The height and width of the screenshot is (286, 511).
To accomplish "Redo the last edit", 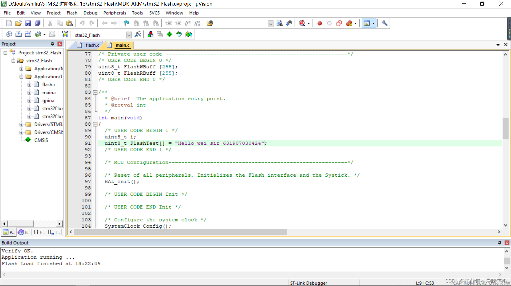I will click(92, 23).
